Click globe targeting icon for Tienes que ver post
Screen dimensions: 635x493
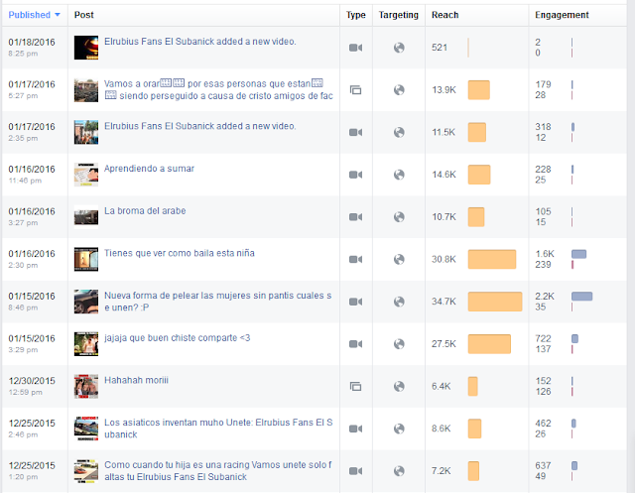coord(399,259)
